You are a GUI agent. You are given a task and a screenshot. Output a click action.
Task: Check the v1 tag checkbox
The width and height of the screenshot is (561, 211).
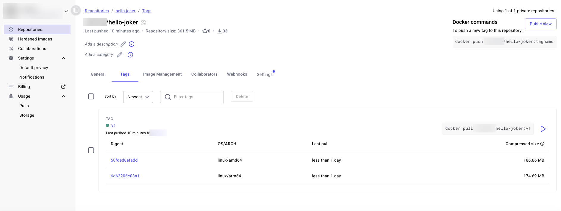click(91, 150)
